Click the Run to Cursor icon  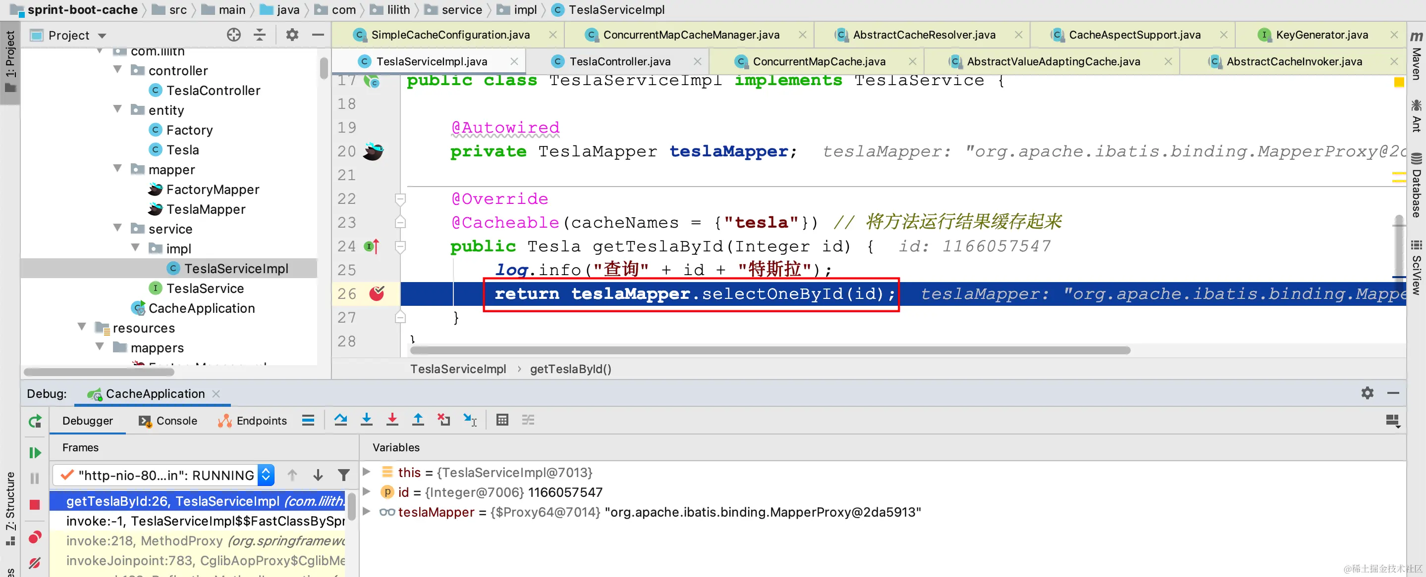[x=470, y=420]
